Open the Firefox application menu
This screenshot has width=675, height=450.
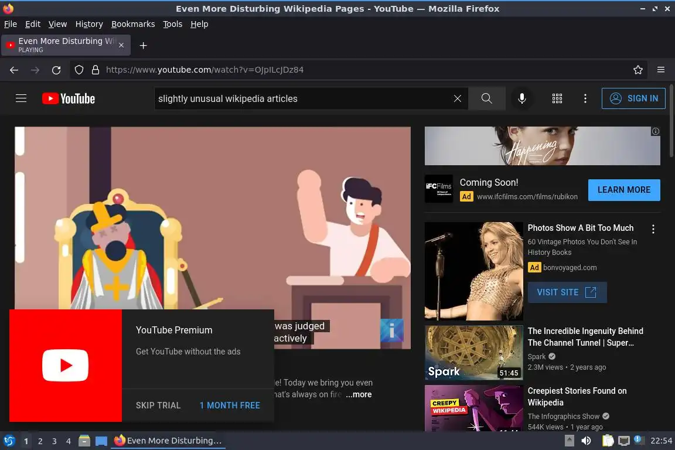click(661, 70)
